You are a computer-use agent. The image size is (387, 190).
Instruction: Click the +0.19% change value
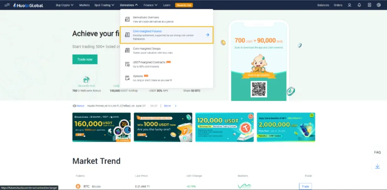(191, 186)
